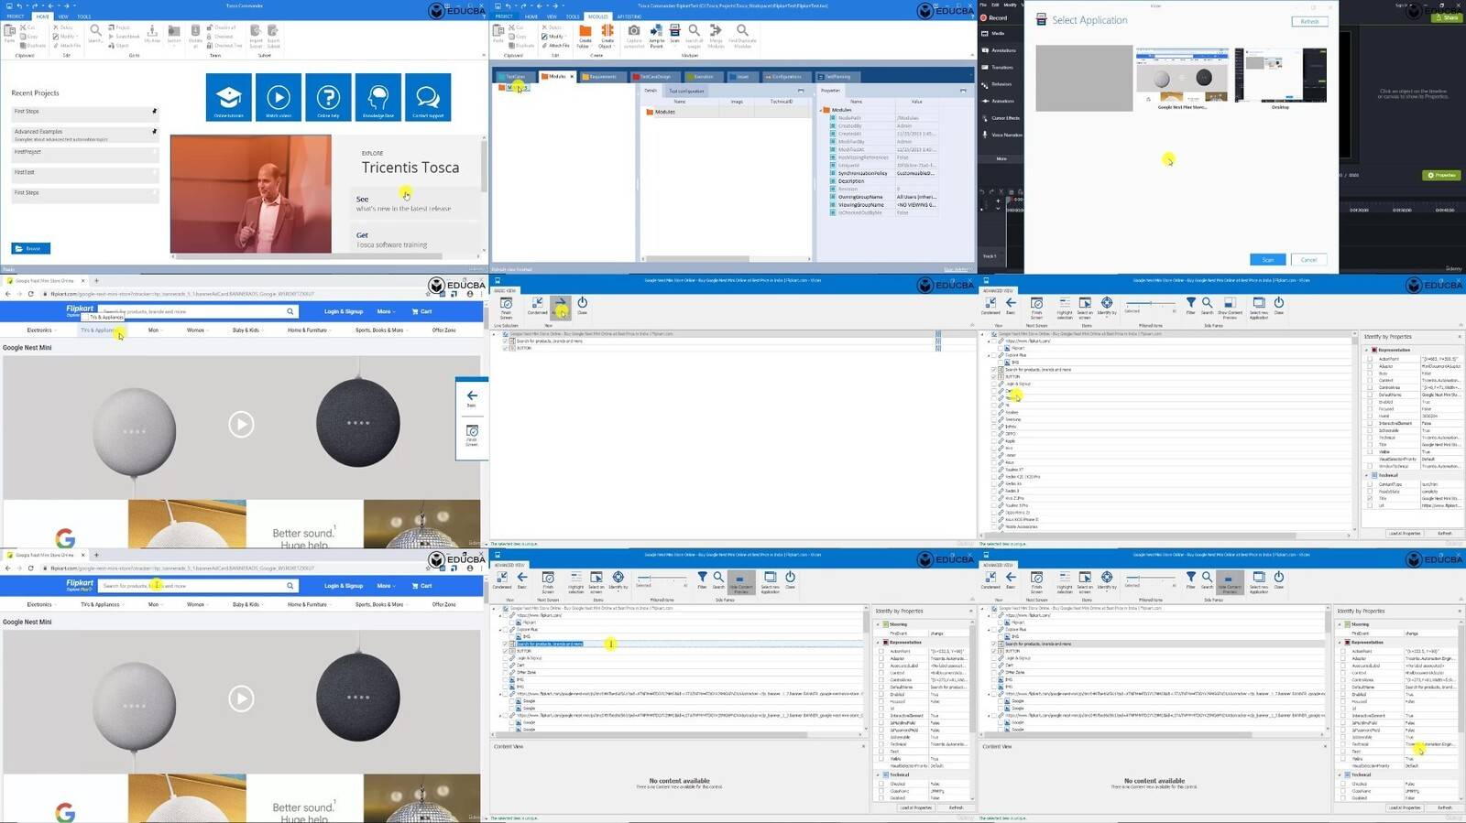Click Finish Screen in BASIC VIEW window

(x=506, y=309)
